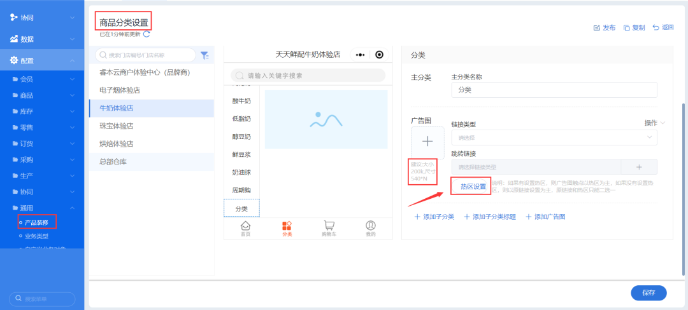Select store 烘焙体验店
The image size is (688, 310).
pos(152,144)
